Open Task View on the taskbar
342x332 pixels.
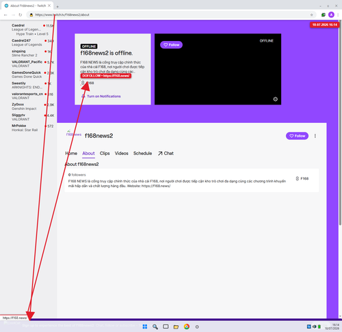[166, 327]
